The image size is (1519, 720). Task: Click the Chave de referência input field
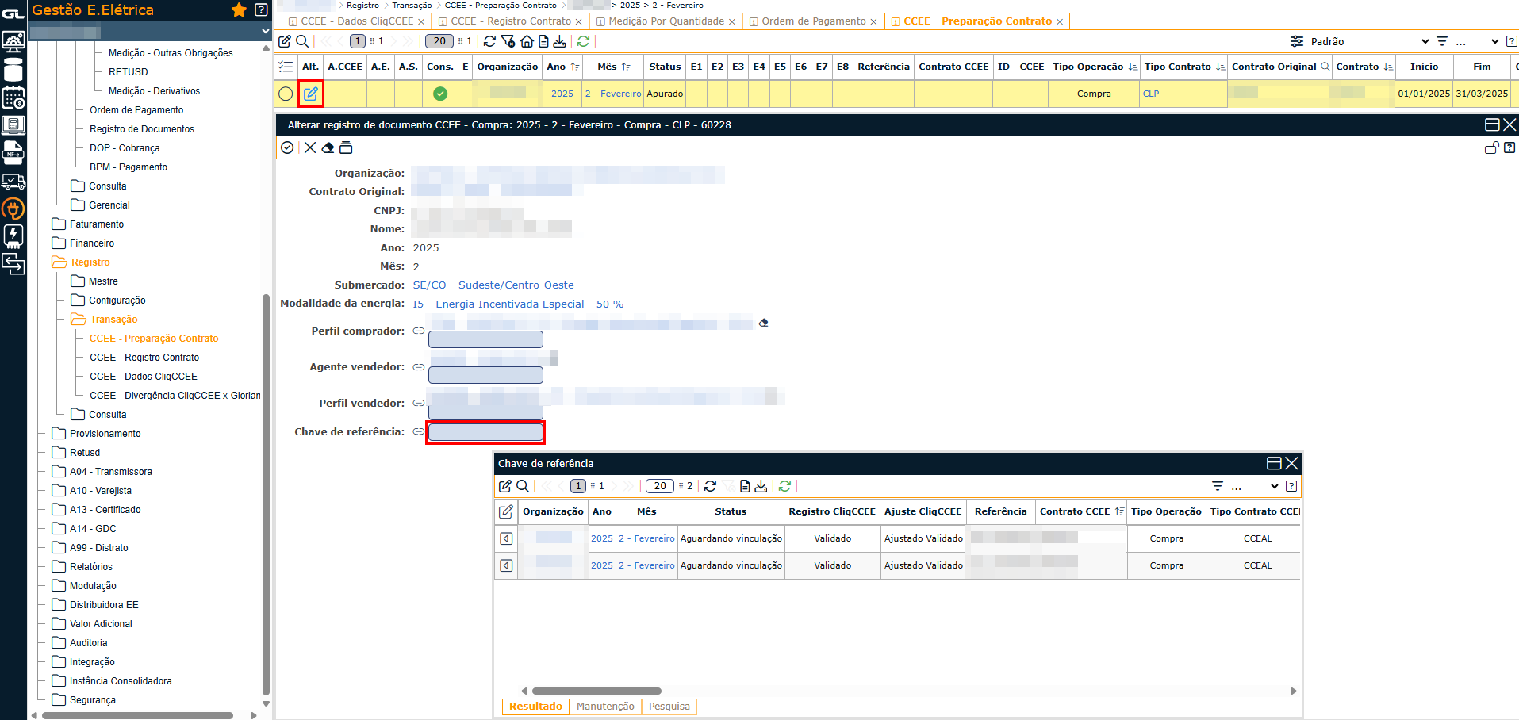[485, 432]
